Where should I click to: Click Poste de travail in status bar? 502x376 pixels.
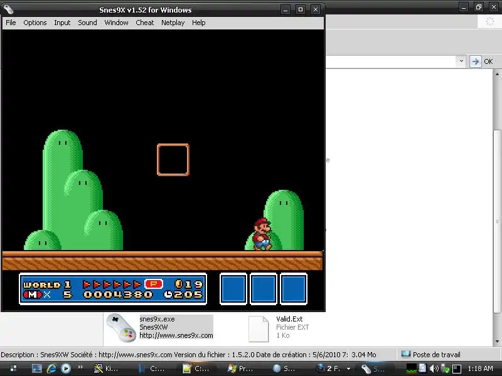[436, 355]
